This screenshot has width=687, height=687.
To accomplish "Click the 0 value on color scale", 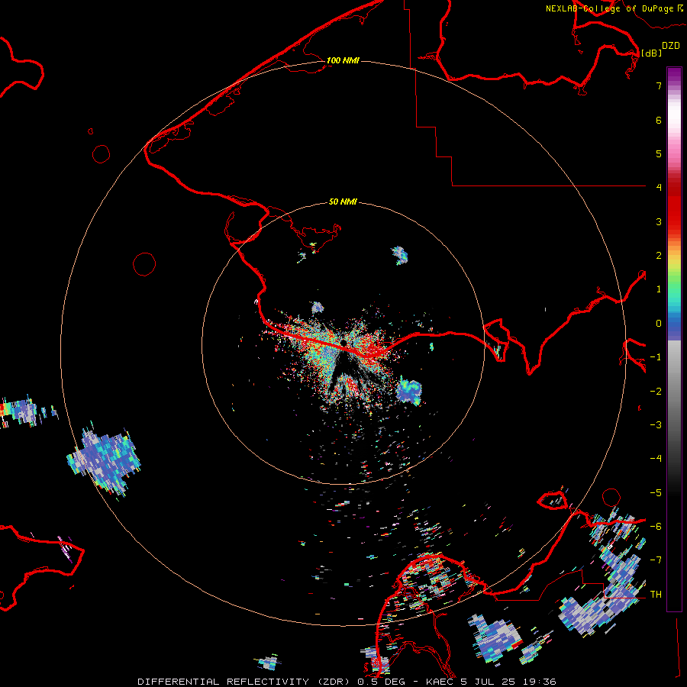I will coord(659,324).
